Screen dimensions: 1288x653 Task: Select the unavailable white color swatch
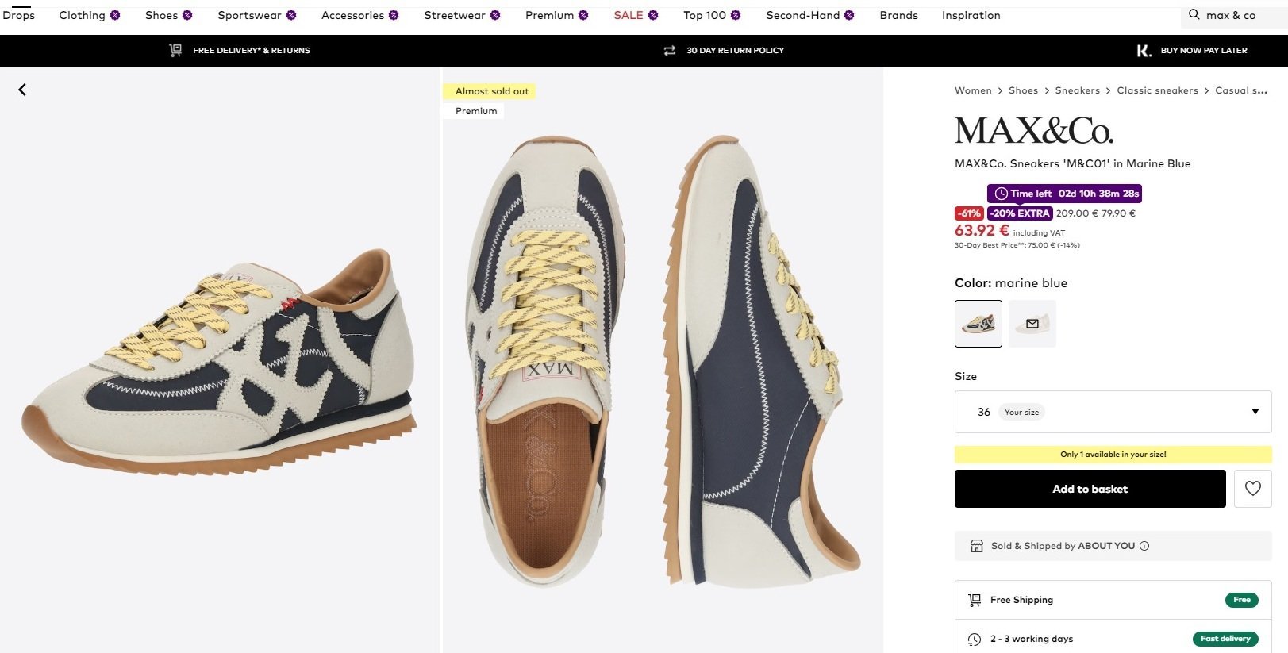coord(1032,324)
